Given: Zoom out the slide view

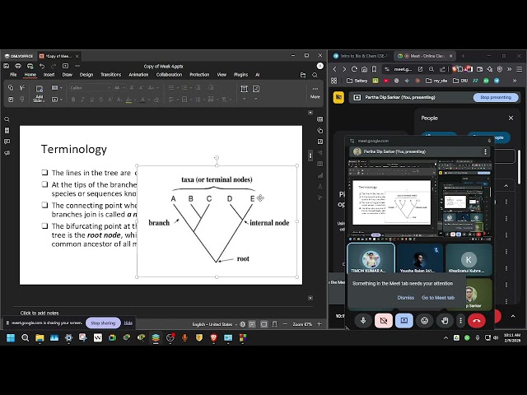Looking at the screenshot, I should tap(285, 324).
